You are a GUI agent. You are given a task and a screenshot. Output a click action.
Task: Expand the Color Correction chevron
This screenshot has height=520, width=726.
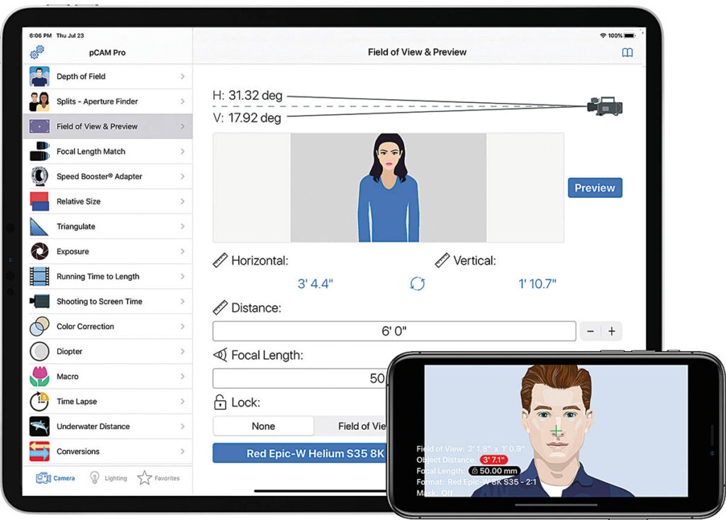[x=182, y=326]
